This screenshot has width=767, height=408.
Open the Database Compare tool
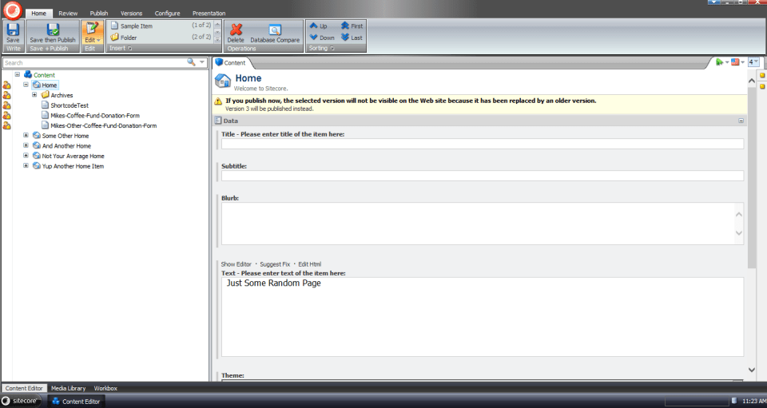(275, 30)
